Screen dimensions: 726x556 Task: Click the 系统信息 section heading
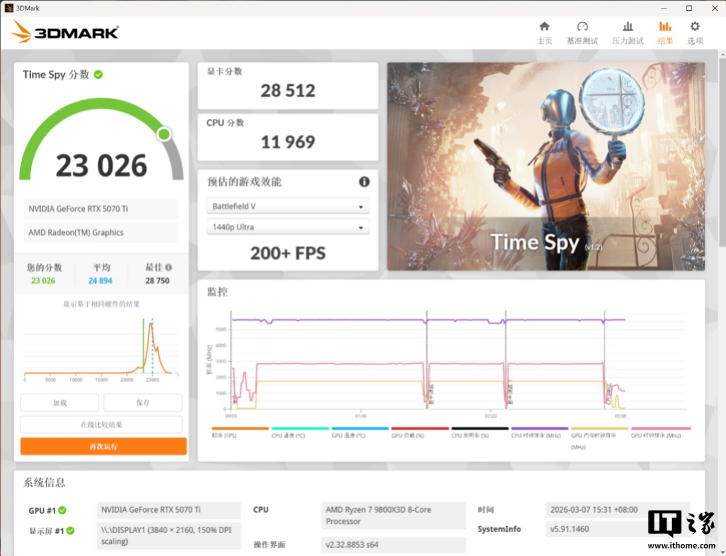[x=44, y=482]
